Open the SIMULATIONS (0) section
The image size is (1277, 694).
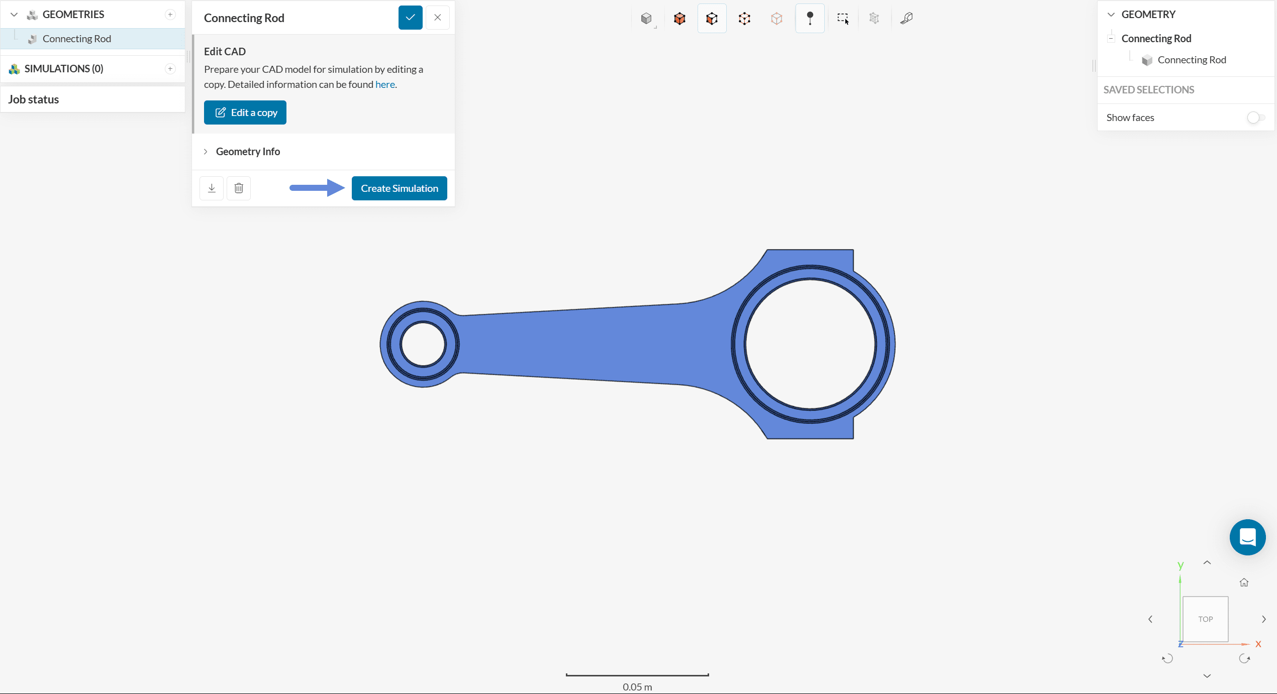(x=64, y=69)
